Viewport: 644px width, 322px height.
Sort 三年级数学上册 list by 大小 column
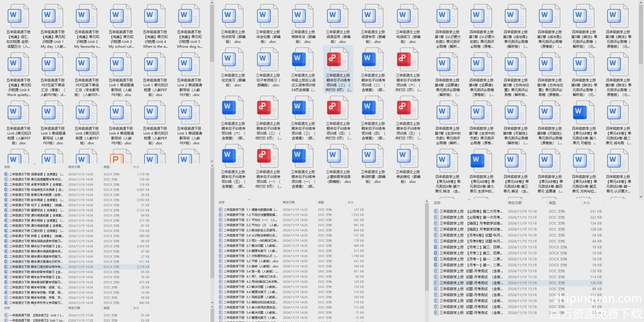click(586, 203)
